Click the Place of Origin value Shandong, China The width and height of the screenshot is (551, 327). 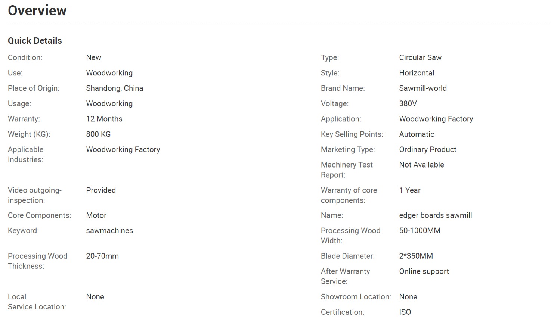[x=114, y=88]
